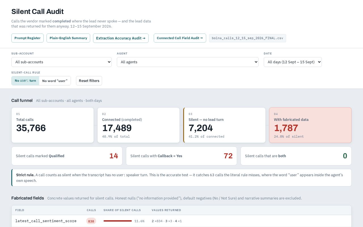Open the Date dropdown
This screenshot has height=227, width=363.
click(x=293, y=62)
